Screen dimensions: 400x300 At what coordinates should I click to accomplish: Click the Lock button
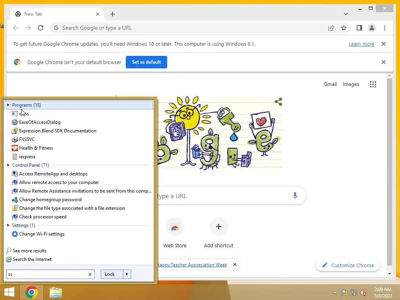coord(112,274)
